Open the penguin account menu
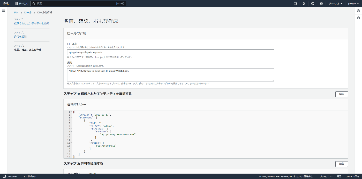362x179 pixels. pyautogui.click(x=353, y=4)
